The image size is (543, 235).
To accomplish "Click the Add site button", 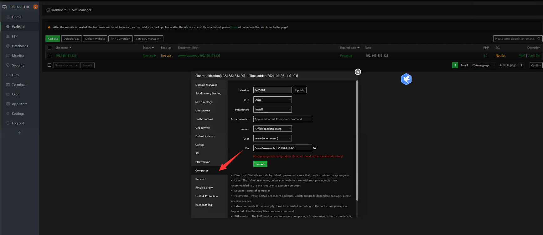I will pyautogui.click(x=53, y=39).
